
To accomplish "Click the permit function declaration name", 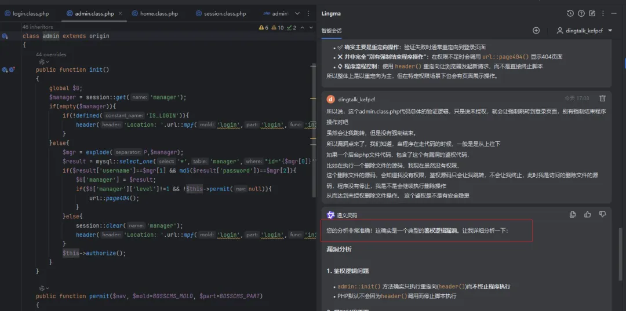I will click(x=99, y=297).
